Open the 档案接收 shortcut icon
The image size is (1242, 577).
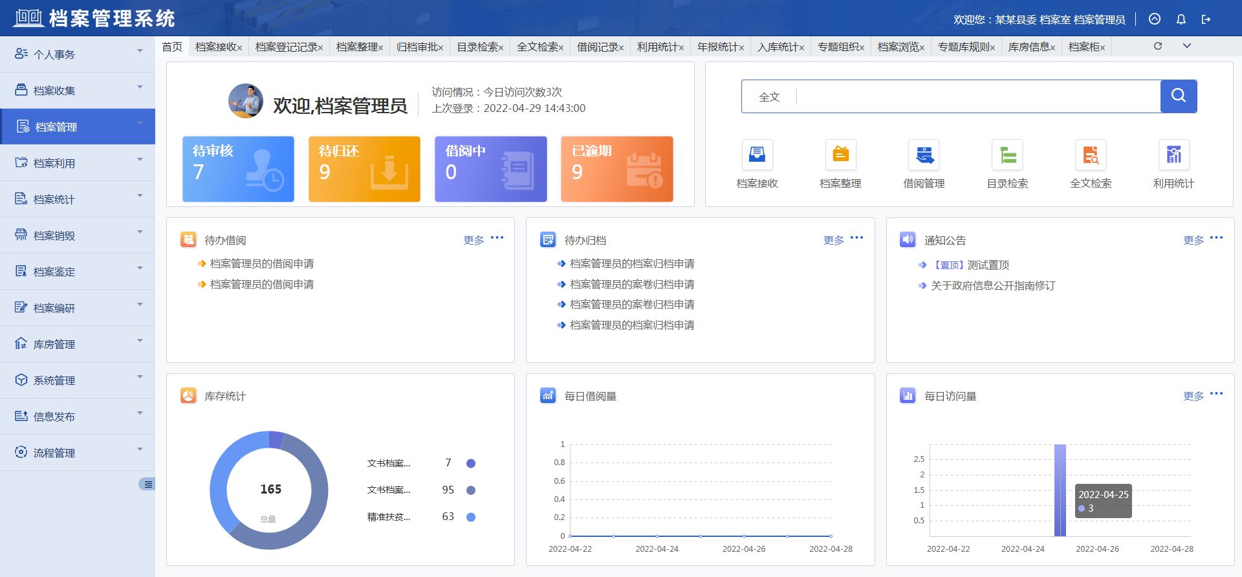point(757,155)
